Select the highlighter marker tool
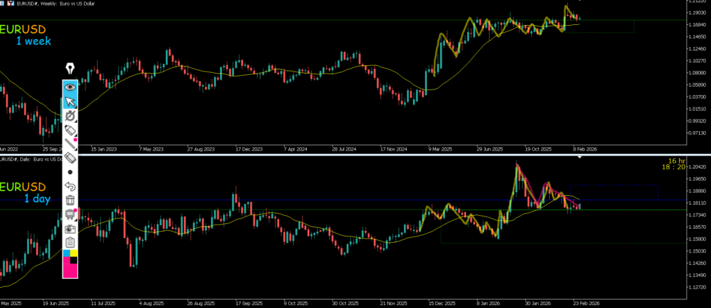 70,130
